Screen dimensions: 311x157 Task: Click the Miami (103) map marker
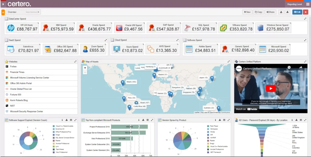click(123, 82)
